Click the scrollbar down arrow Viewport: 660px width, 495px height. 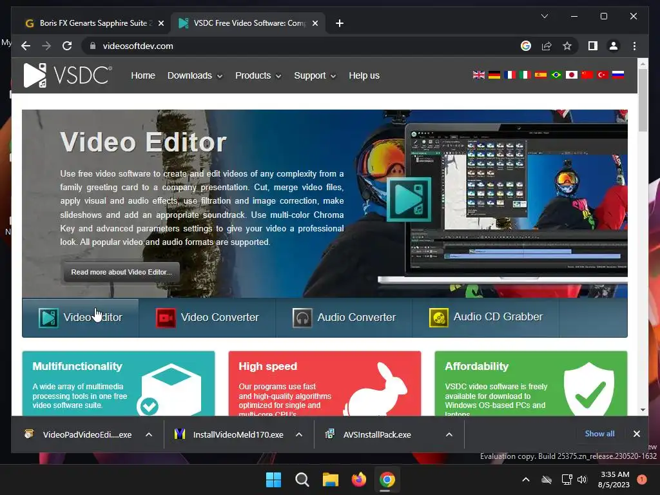[x=643, y=409]
